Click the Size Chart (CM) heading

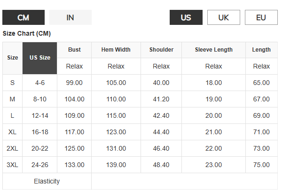[27, 34]
